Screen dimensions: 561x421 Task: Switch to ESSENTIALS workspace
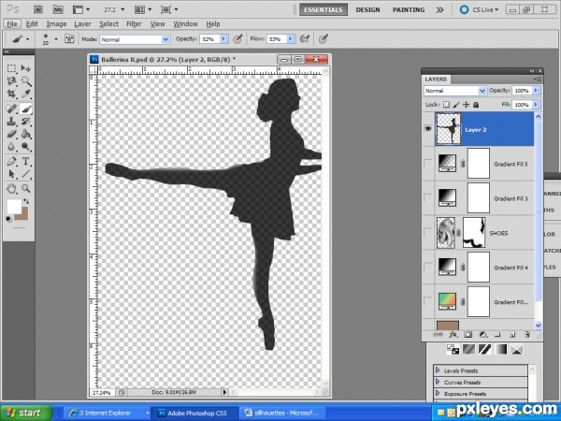coord(324,9)
